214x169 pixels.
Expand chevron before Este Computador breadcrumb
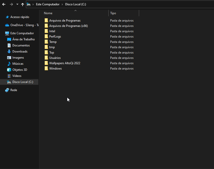pyautogui.click(x=33, y=4)
